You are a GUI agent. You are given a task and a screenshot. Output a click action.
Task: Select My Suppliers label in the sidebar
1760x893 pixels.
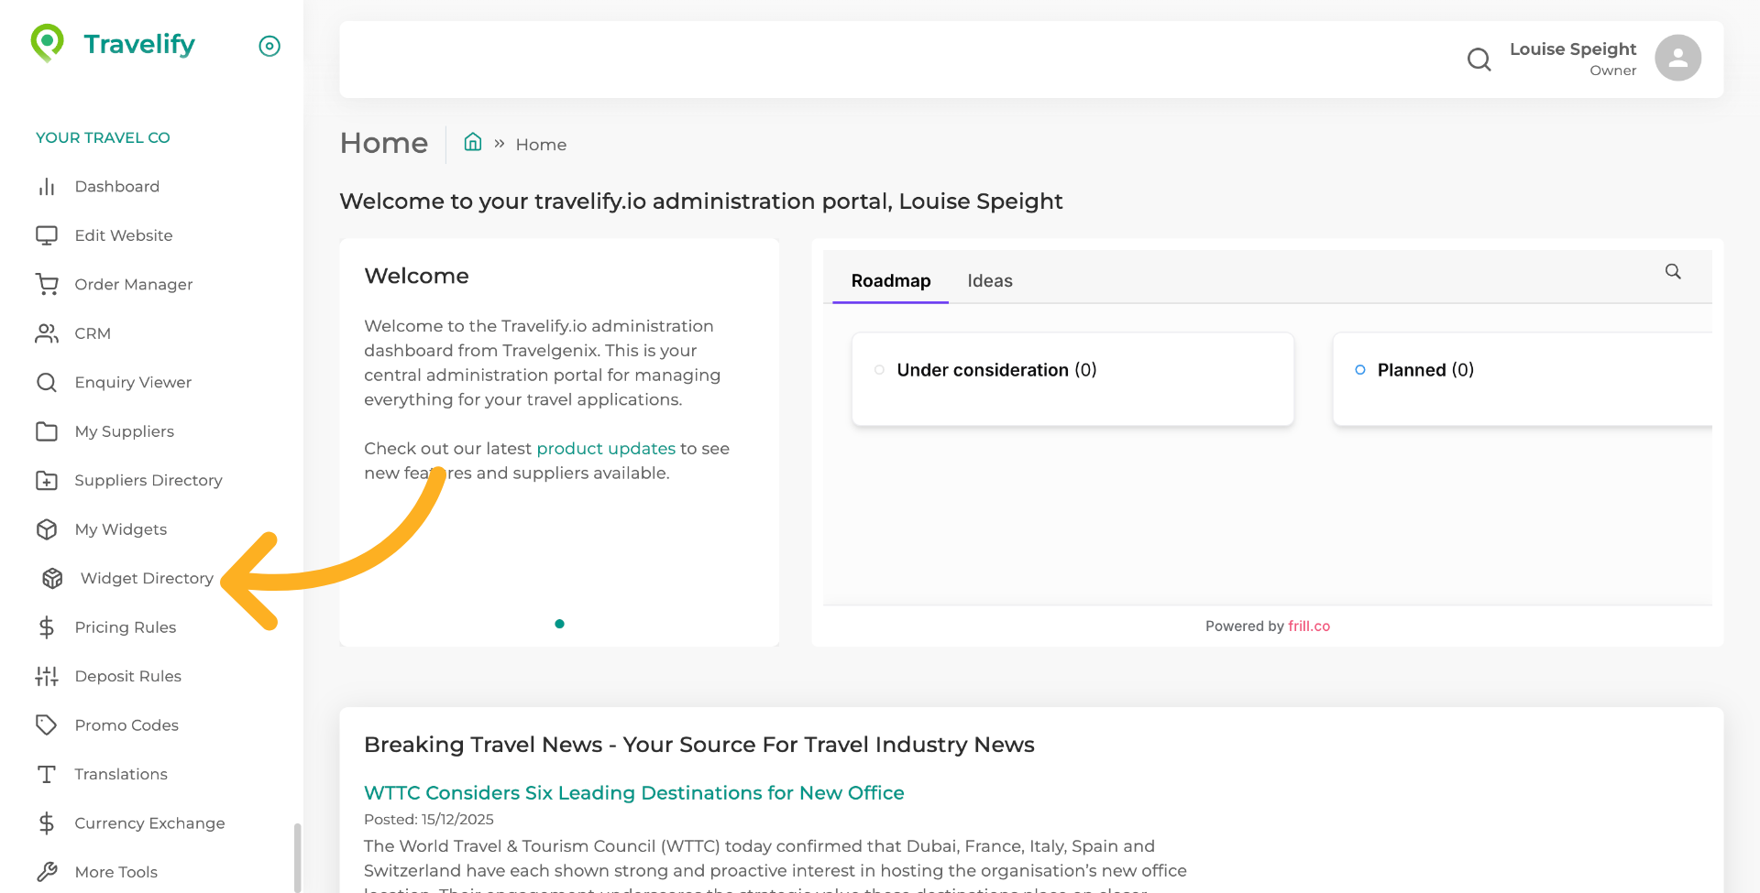coord(125,431)
